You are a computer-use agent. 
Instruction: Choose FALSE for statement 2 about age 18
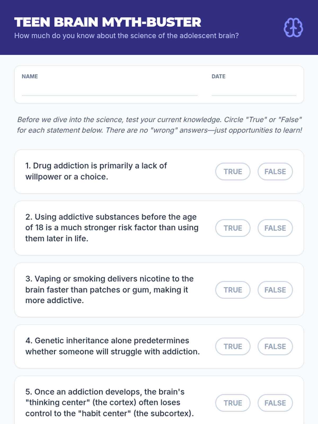(275, 228)
